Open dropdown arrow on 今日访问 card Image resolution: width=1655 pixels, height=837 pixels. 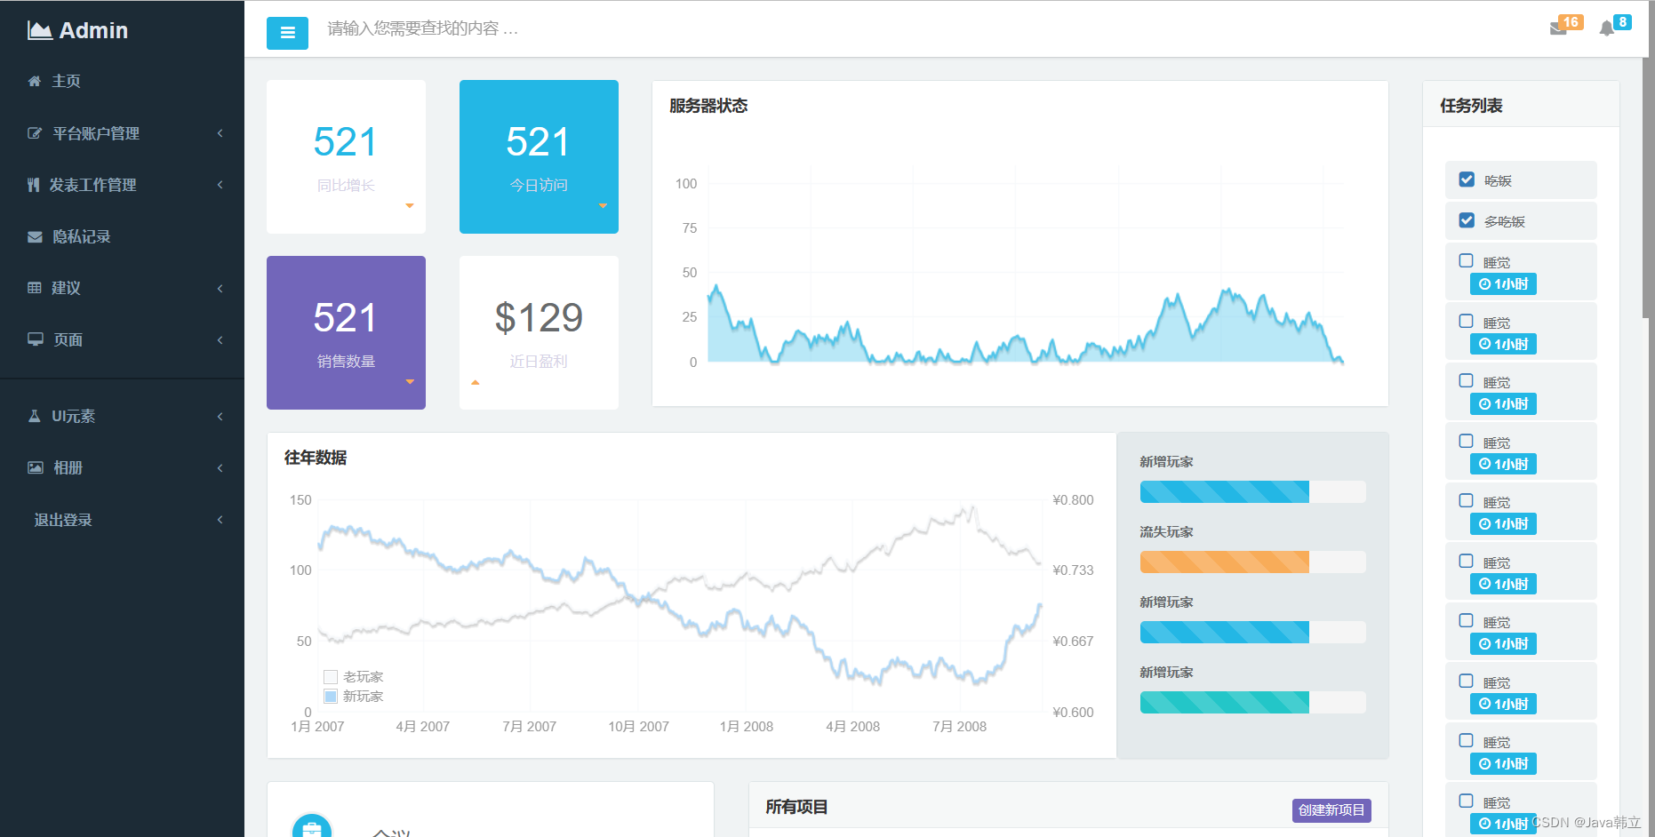click(603, 206)
